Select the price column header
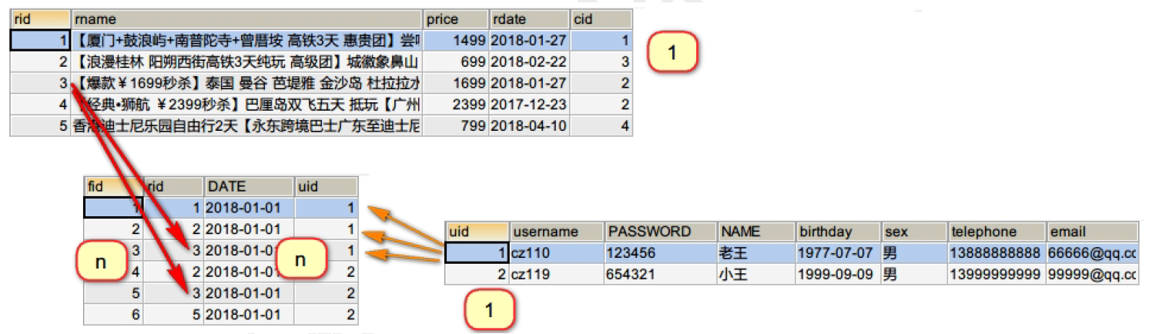 click(x=456, y=19)
